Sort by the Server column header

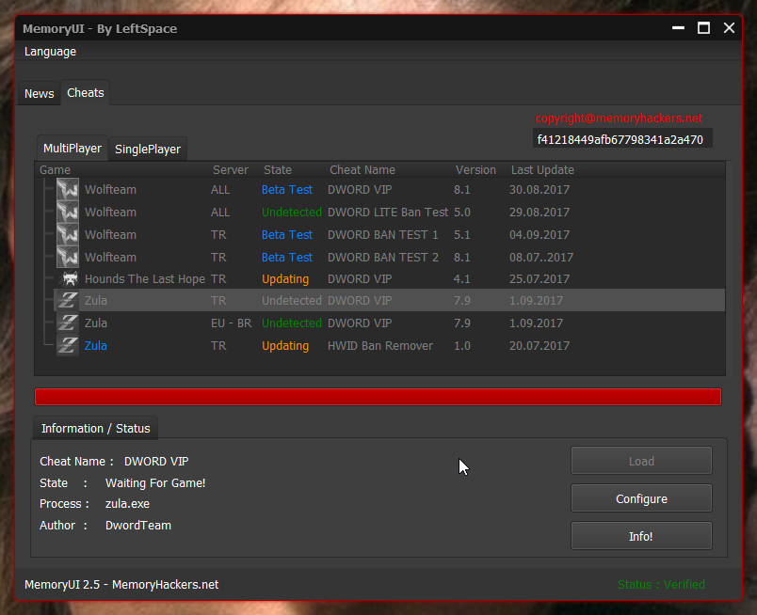[x=231, y=170]
